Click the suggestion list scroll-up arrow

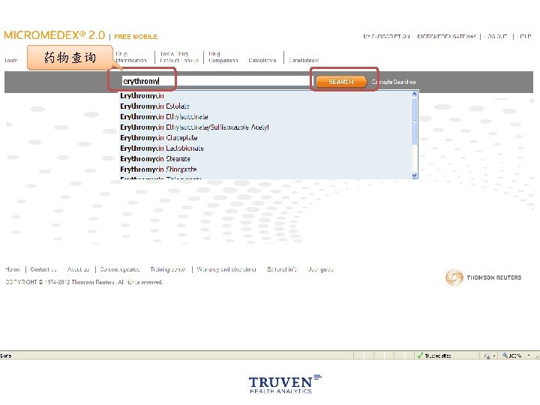coord(415,94)
